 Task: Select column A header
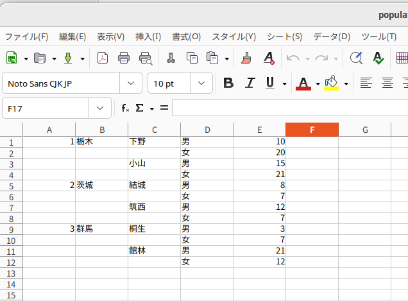point(49,130)
